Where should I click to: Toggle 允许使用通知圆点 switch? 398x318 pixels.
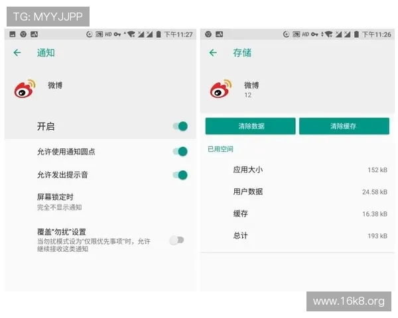click(180, 152)
